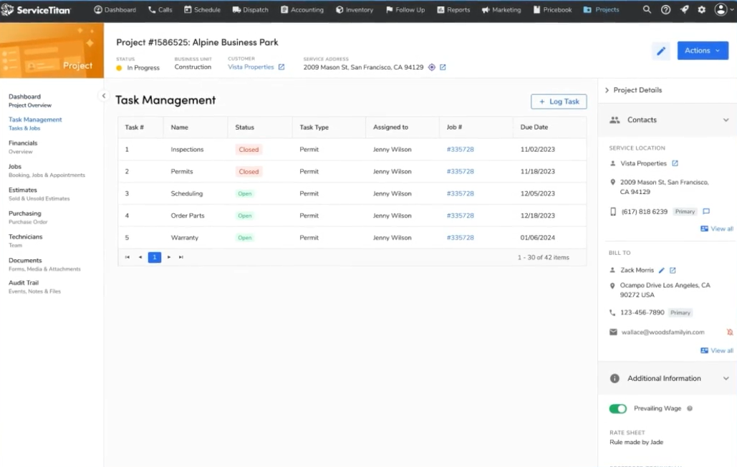This screenshot has width=737, height=467.
Task: Click the Additional Information info icon
Action: pyautogui.click(x=615, y=378)
